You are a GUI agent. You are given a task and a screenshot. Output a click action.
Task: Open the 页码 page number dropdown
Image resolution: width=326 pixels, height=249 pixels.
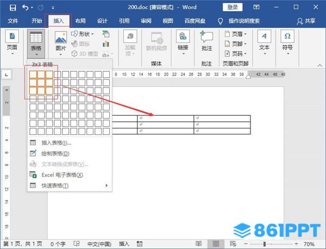coord(236,54)
